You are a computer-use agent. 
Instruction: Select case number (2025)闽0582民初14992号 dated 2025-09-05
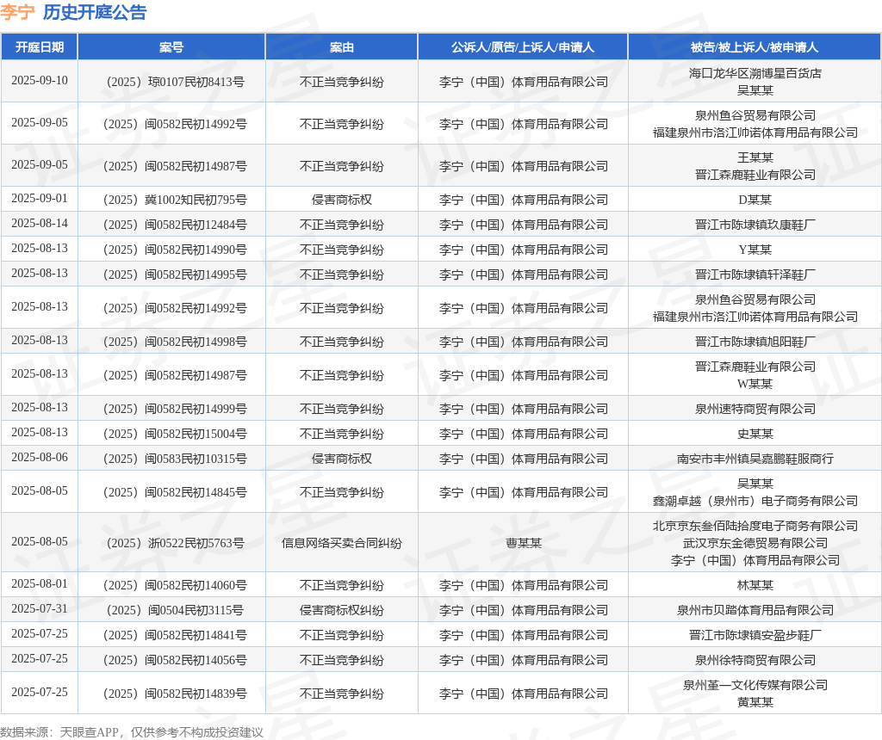175,124
